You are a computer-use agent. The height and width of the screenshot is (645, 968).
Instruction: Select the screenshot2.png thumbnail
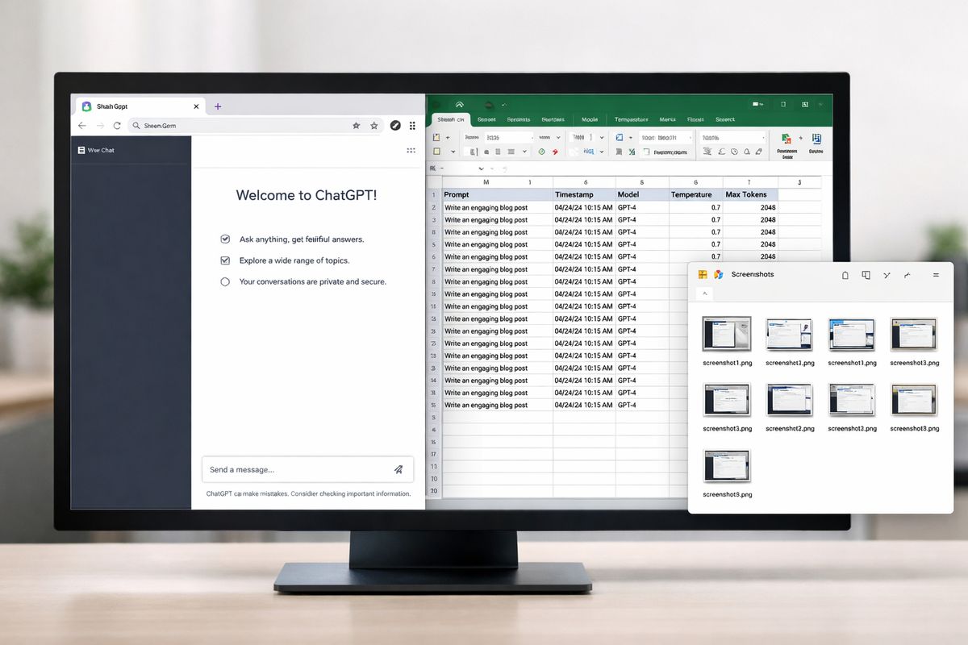790,400
